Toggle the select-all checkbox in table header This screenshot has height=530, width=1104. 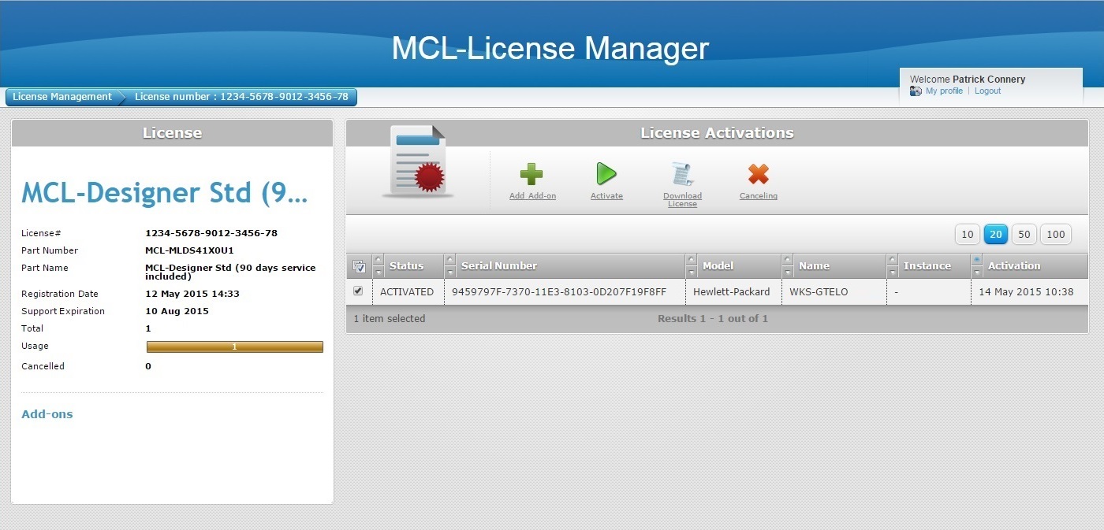358,266
